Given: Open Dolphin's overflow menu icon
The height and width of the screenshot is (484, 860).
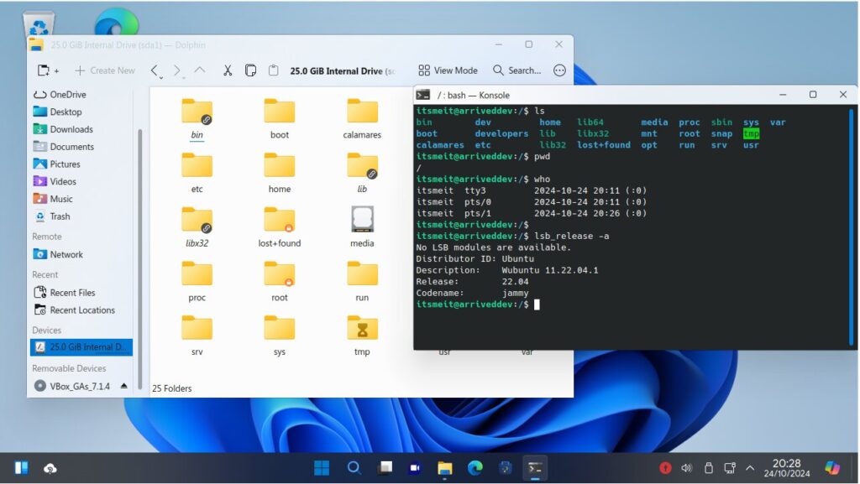Looking at the screenshot, I should [558, 70].
